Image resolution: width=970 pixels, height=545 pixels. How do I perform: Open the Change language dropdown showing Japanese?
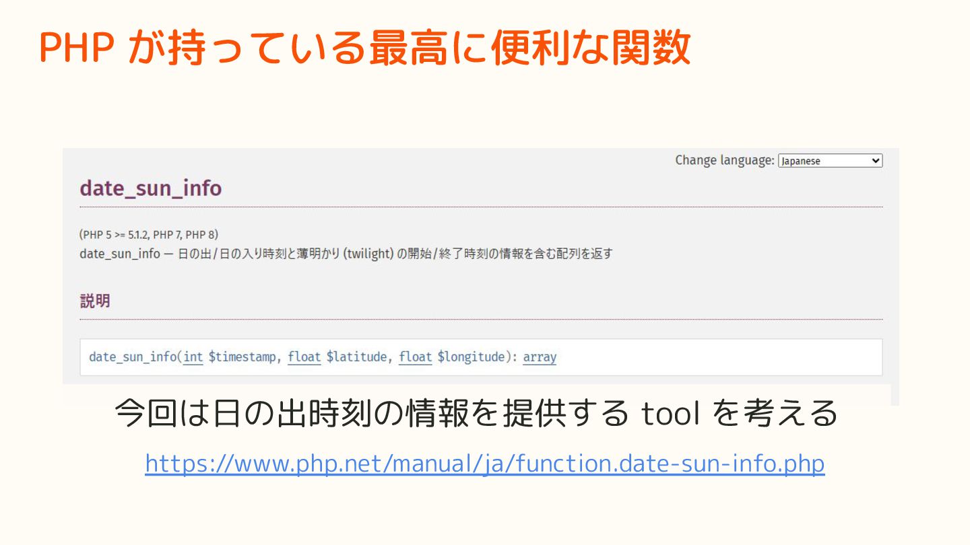click(x=830, y=161)
